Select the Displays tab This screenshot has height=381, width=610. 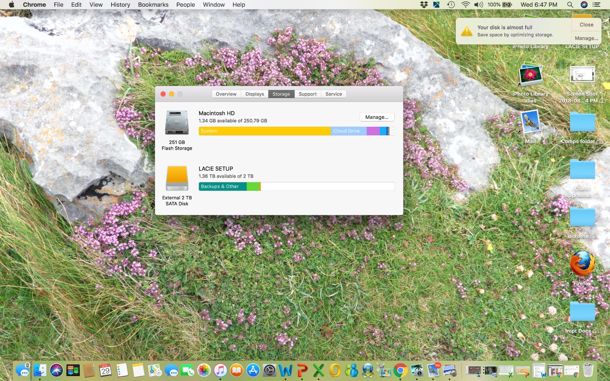255,94
